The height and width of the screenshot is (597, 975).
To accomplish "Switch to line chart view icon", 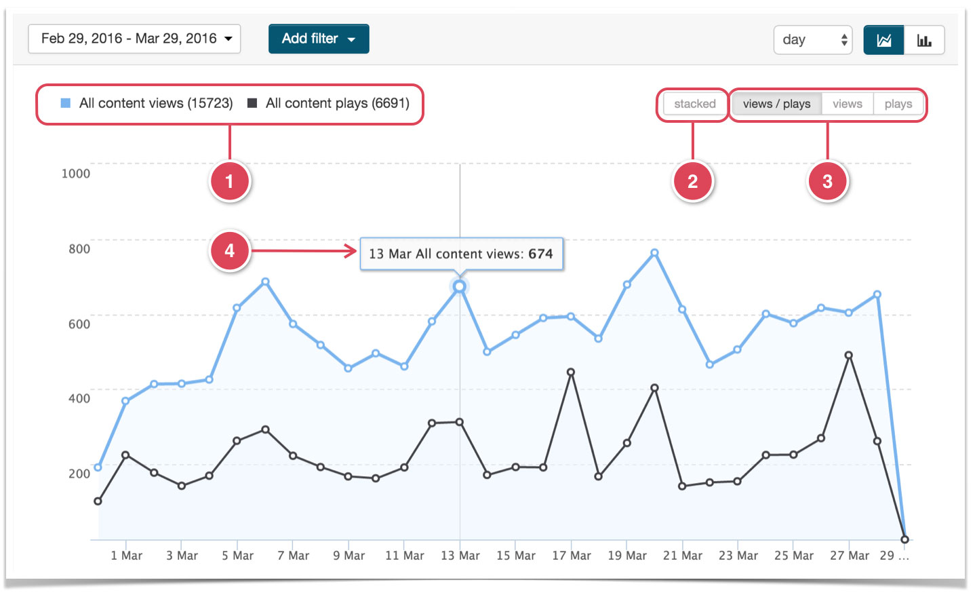I will pos(883,40).
